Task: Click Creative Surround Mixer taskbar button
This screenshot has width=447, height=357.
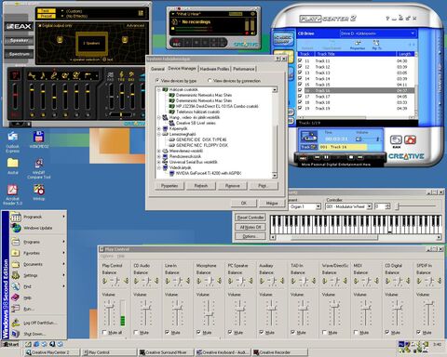Action: pos(166,352)
